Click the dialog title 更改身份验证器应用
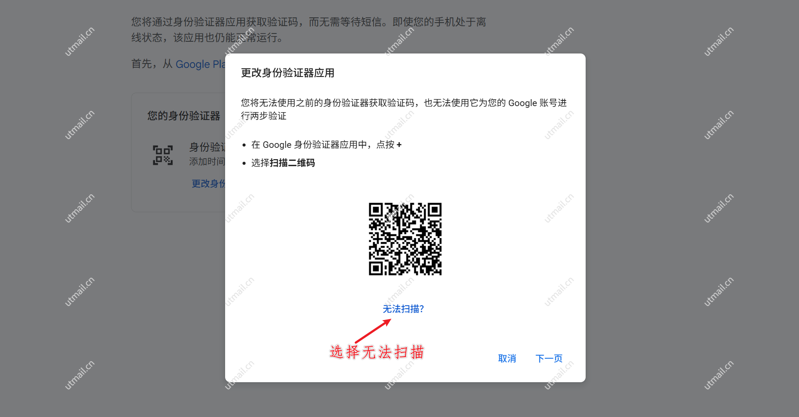The image size is (799, 417). (287, 73)
